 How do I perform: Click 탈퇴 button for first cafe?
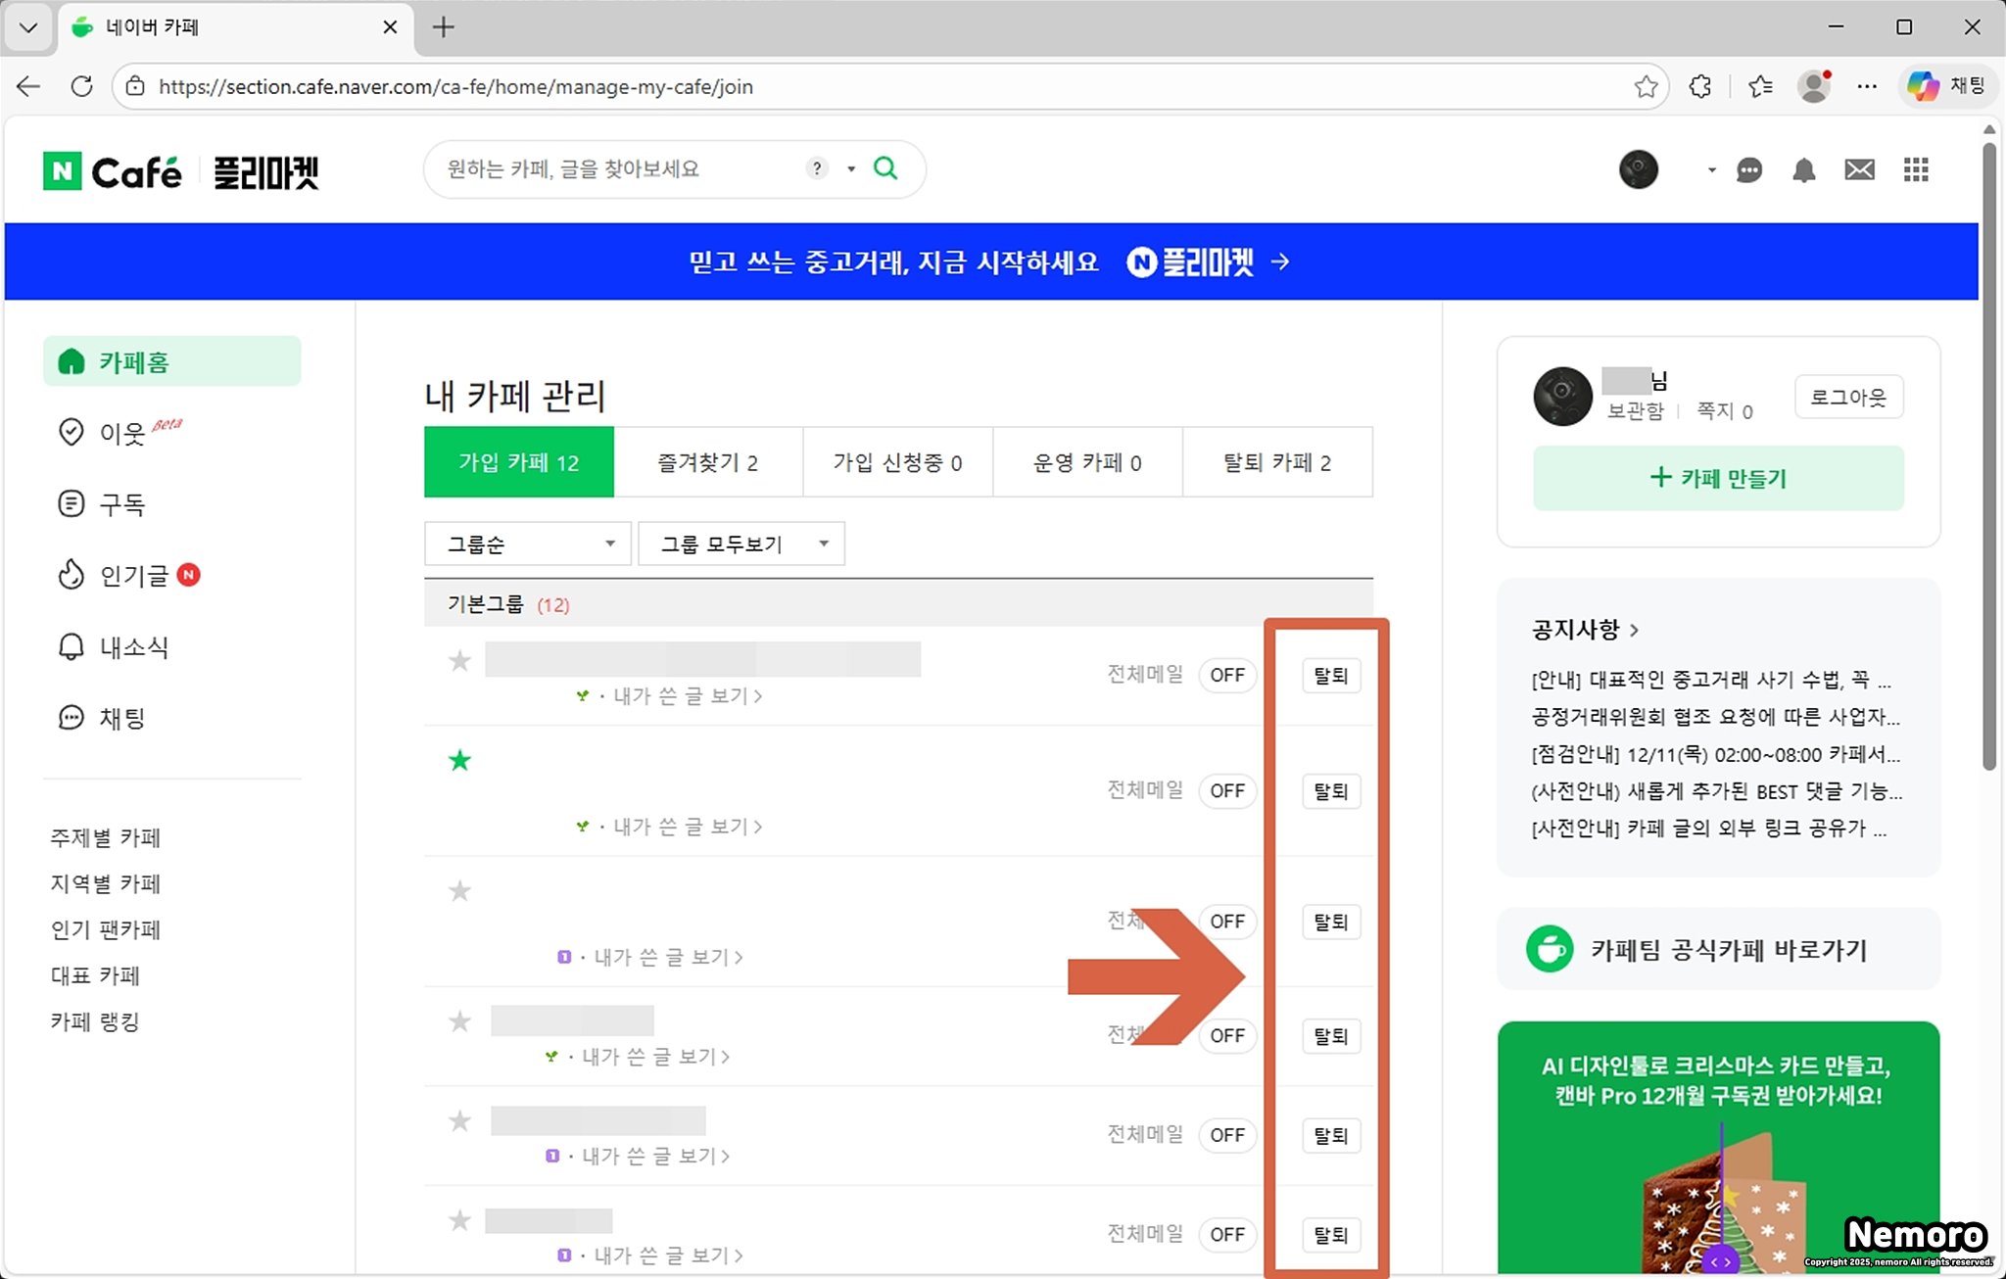[x=1330, y=676]
